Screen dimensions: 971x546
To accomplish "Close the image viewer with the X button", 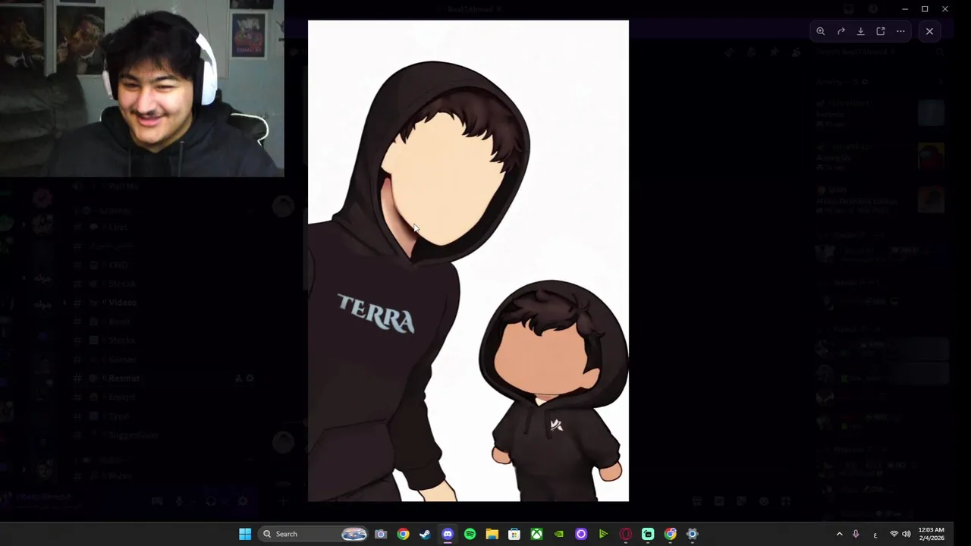I will click(929, 31).
